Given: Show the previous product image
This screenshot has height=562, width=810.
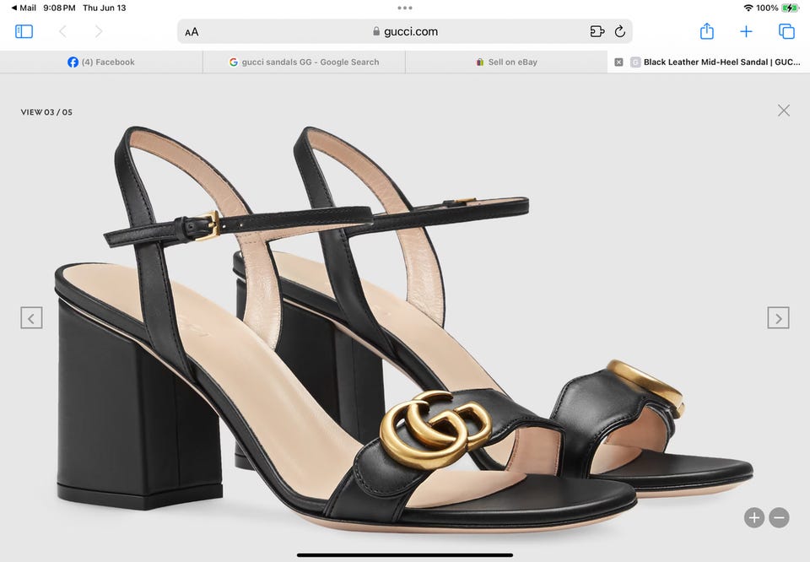Looking at the screenshot, I should click(x=31, y=317).
